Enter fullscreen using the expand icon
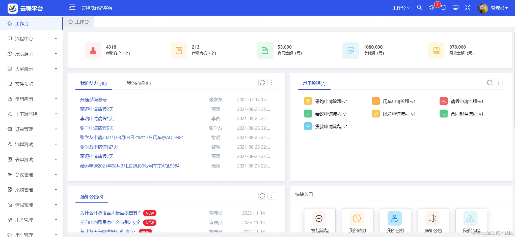 tap(468, 8)
